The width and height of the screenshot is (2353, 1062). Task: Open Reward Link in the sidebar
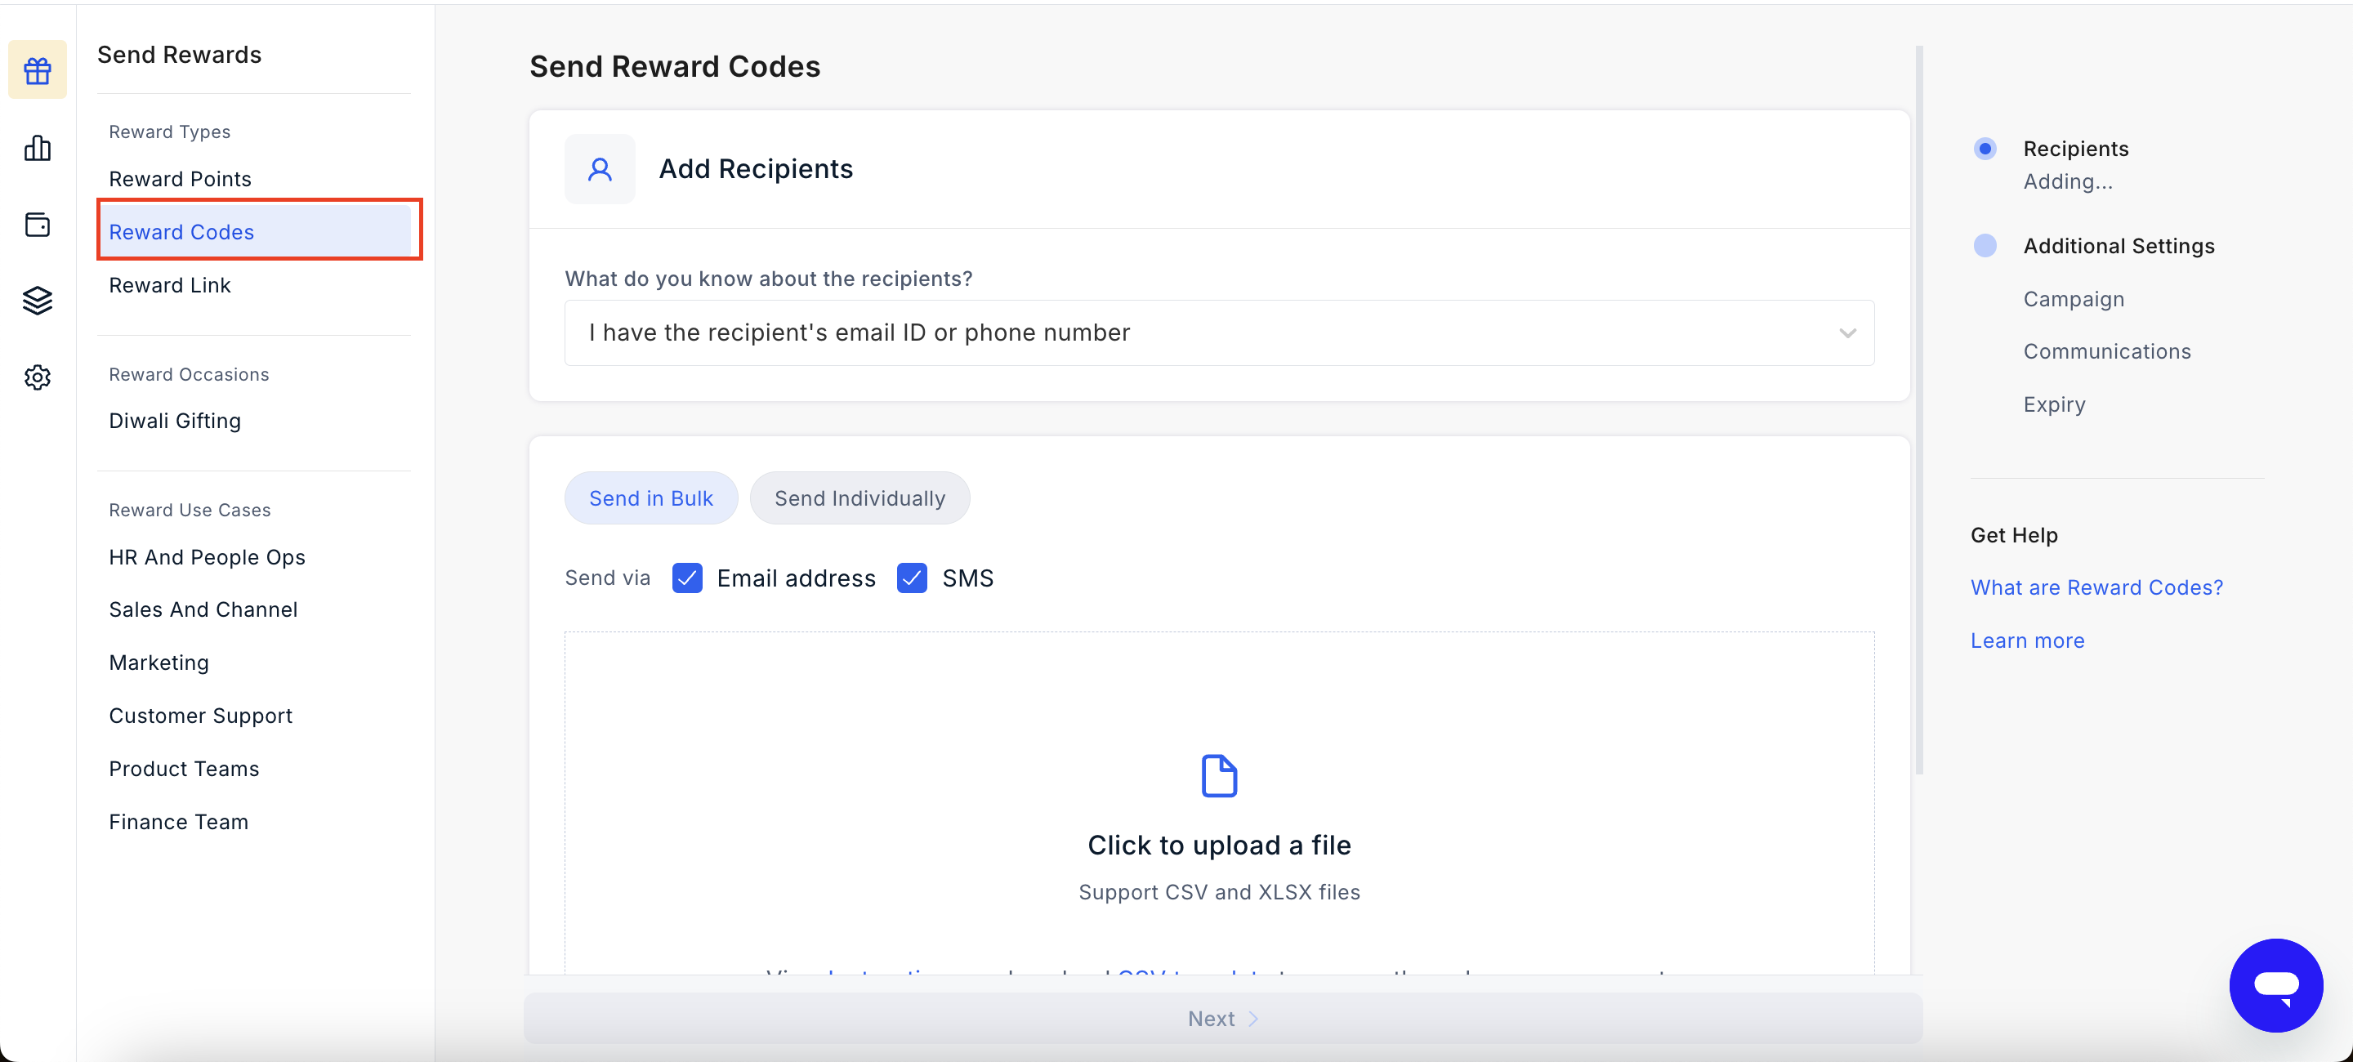(x=170, y=285)
